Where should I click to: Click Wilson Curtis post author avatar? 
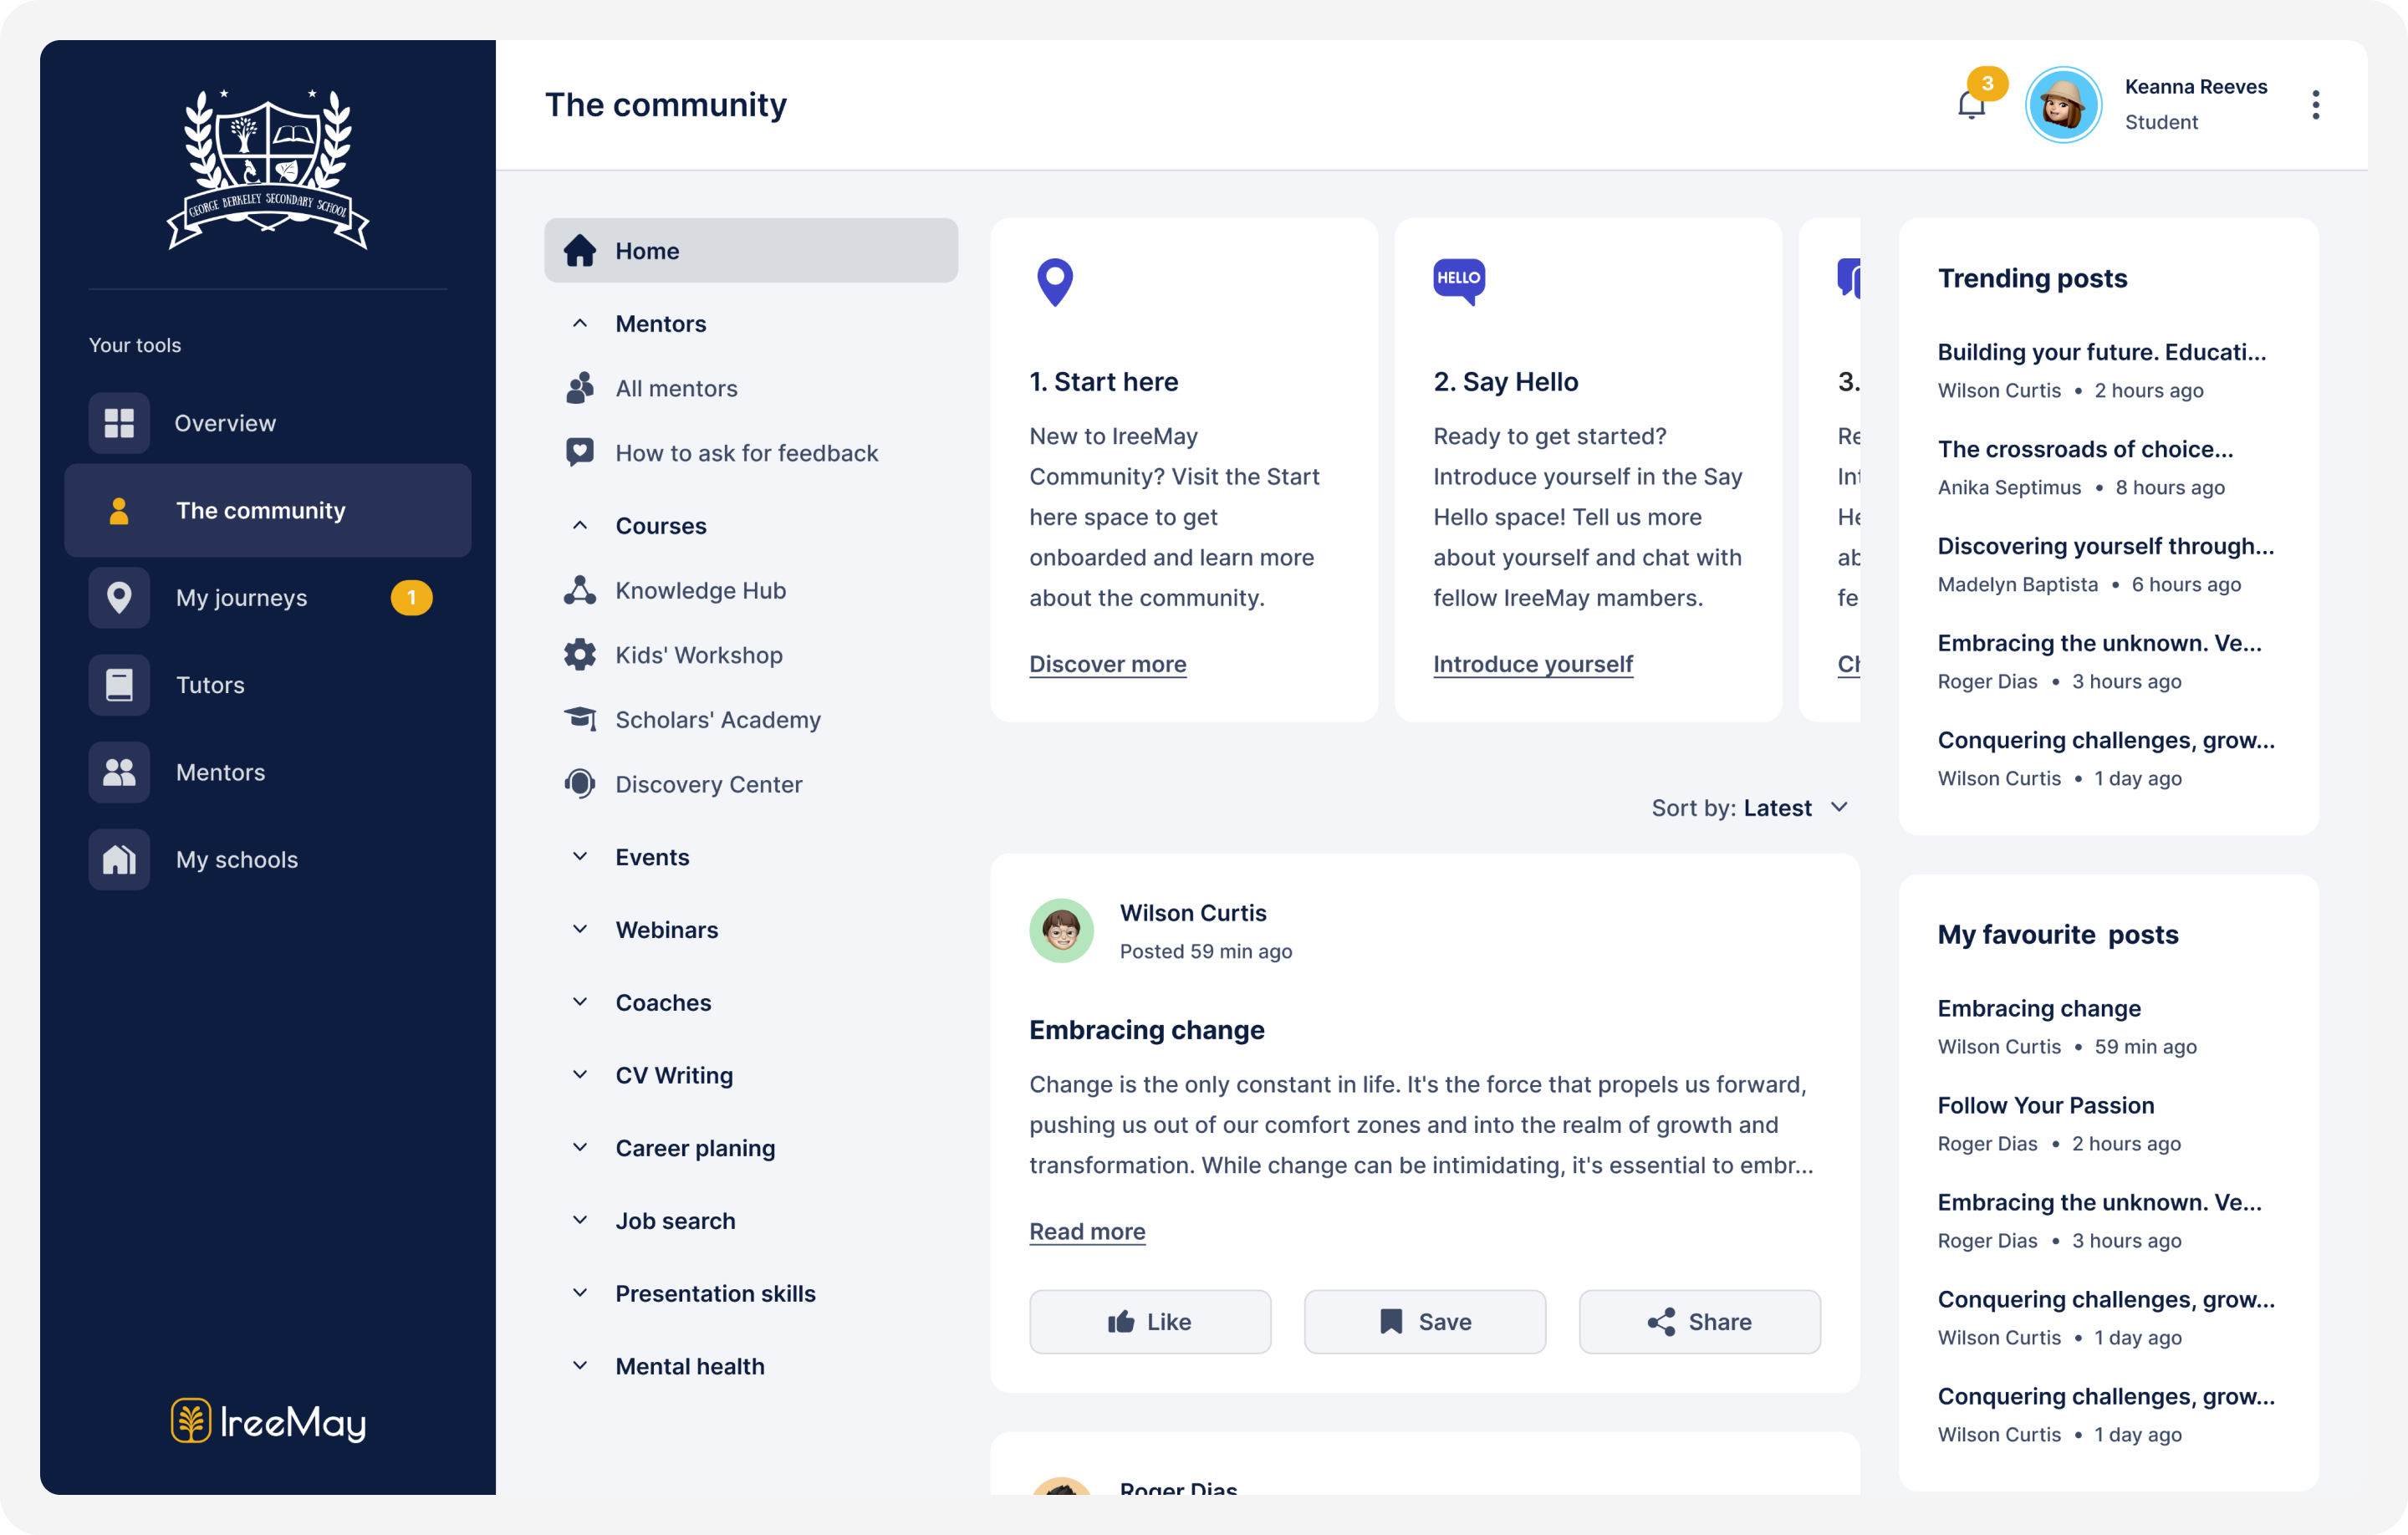[1061, 930]
